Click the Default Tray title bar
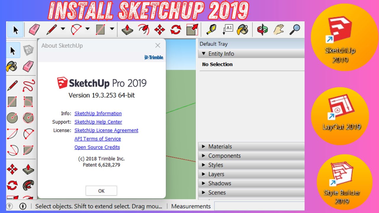This screenshot has height=213, width=379. 251,44
